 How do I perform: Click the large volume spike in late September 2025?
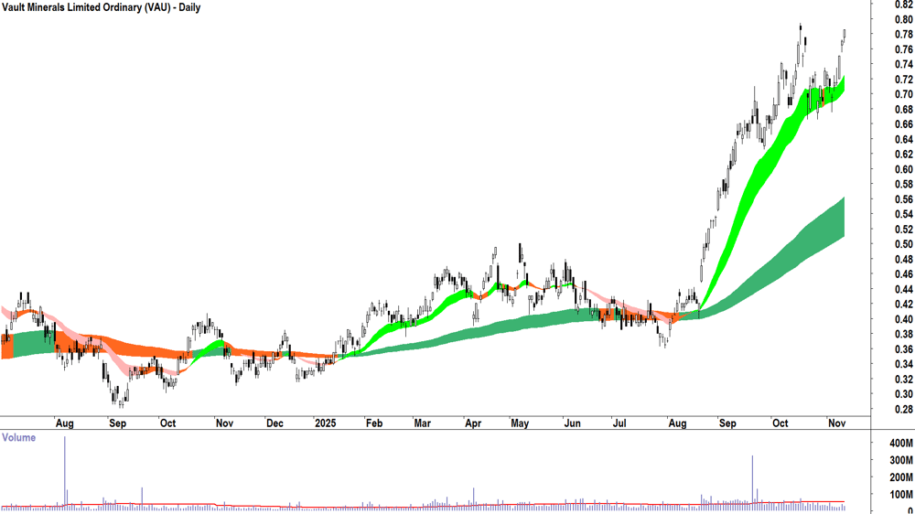click(753, 483)
